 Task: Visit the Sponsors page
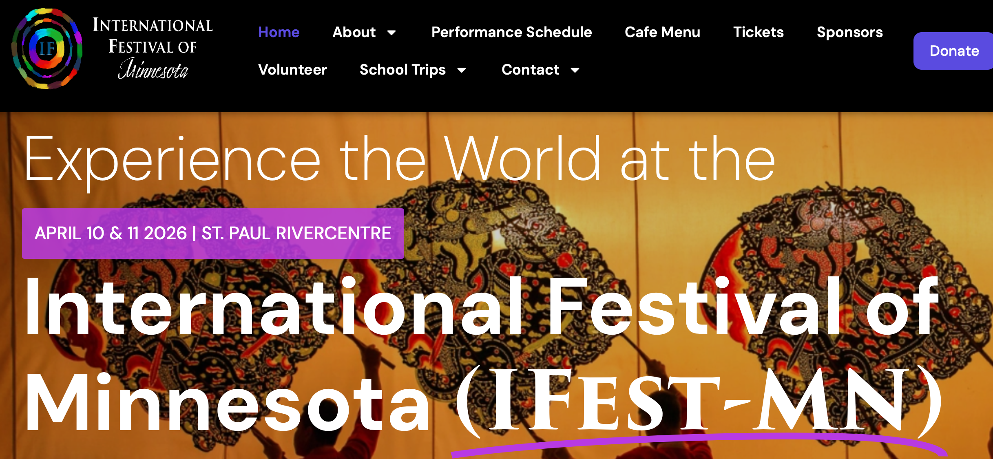coord(850,32)
